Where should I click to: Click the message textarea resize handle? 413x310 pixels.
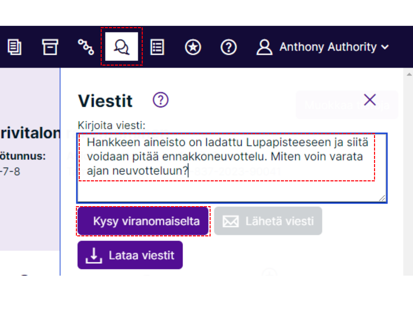click(382, 198)
